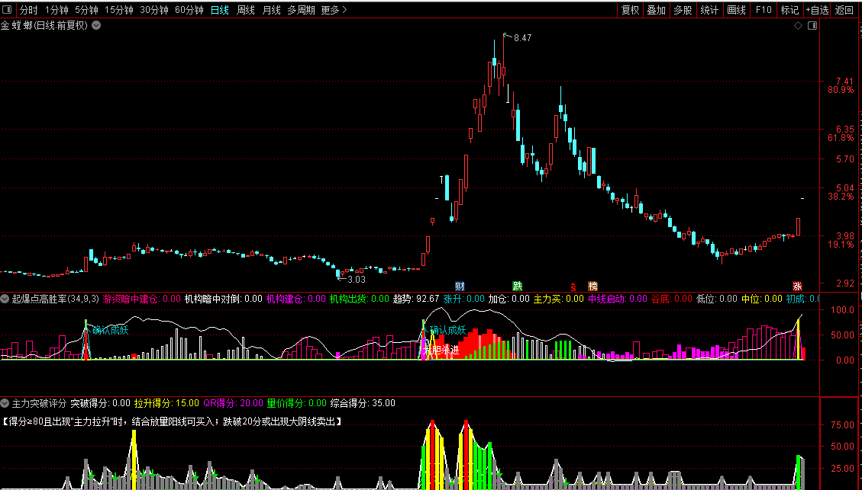Click QR得分: 20.00 label

coord(233,403)
